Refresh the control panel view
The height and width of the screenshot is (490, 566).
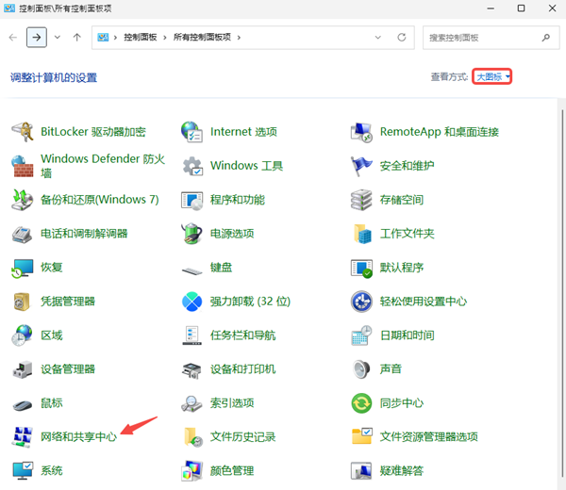click(x=402, y=38)
